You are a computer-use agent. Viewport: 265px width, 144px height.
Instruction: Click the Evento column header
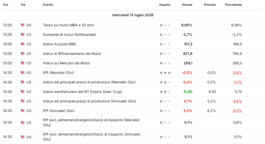tap(48, 5)
